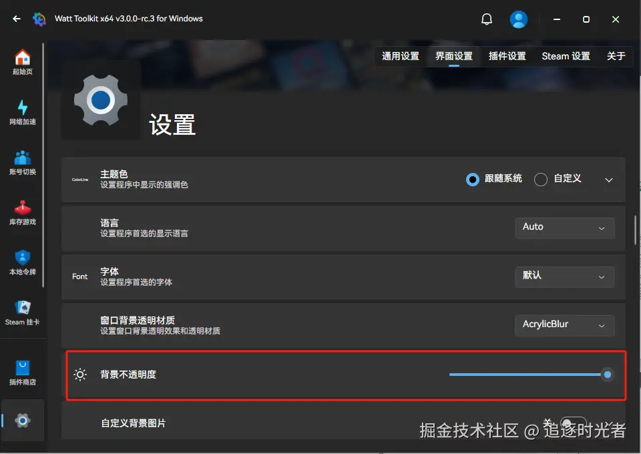Switch to 通用设置 tab
641x454 pixels.
401,56
